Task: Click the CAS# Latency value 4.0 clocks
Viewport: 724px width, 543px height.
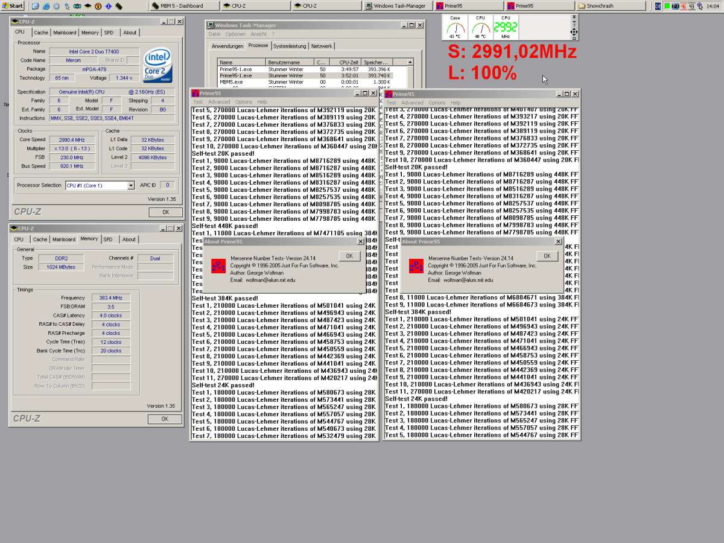Action: 111,316
